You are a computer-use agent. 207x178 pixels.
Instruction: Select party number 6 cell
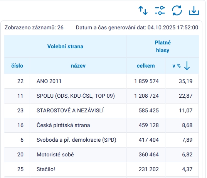[17, 140]
